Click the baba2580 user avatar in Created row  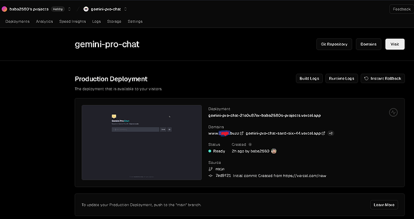274,151
